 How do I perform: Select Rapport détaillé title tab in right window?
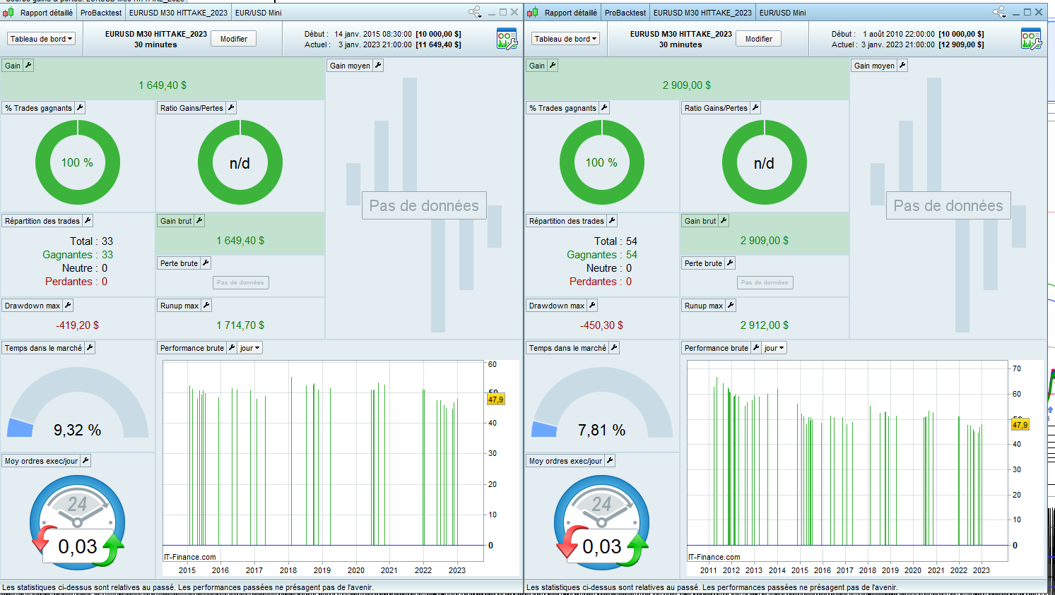click(571, 13)
